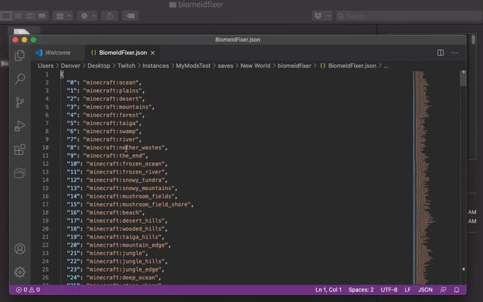Image resolution: width=483 pixels, height=302 pixels.
Task: Click the errors and warnings status indicator
Action: tap(28, 290)
